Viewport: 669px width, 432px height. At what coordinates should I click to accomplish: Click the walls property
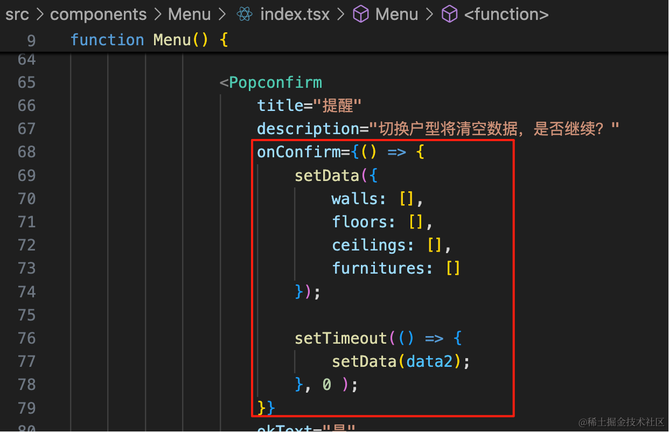354,199
